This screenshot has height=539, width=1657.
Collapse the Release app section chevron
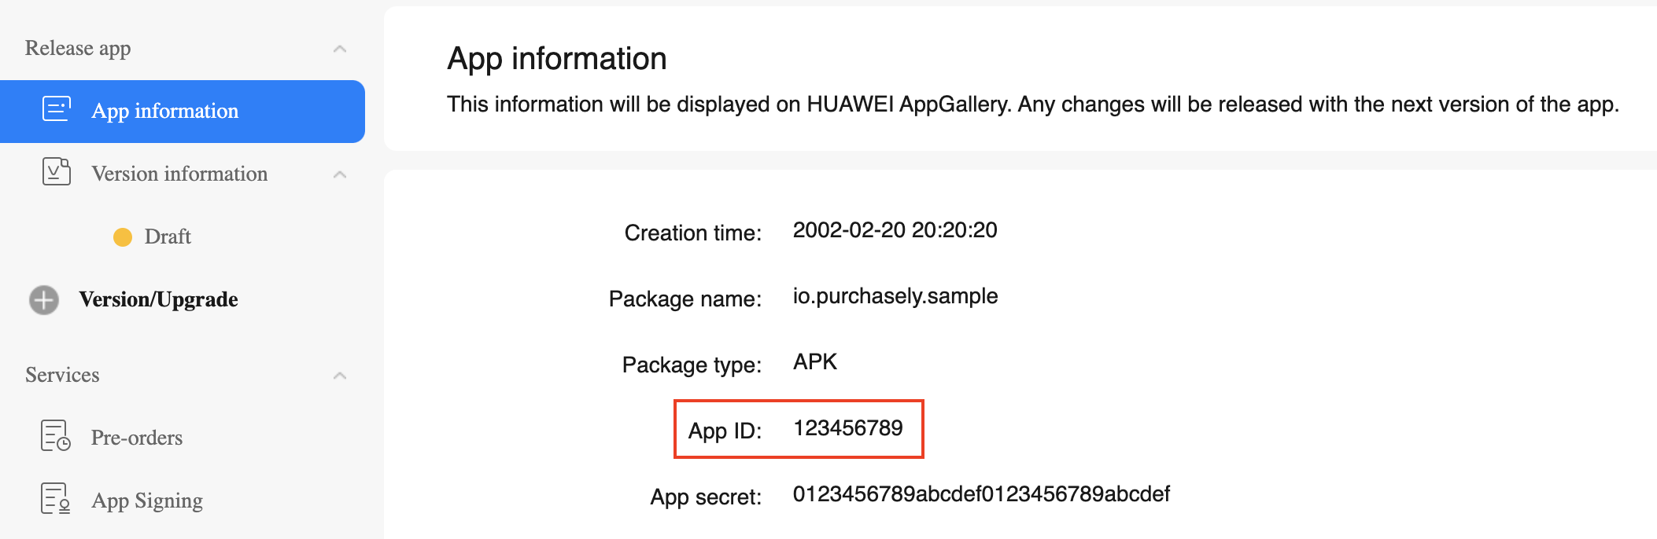[x=340, y=49]
